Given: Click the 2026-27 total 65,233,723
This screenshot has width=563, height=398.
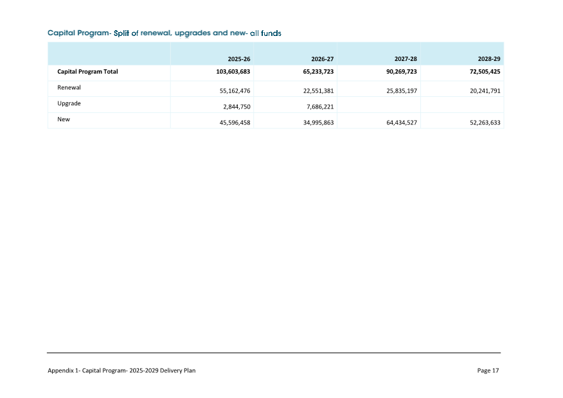Looking at the screenshot, I should 318,72.
